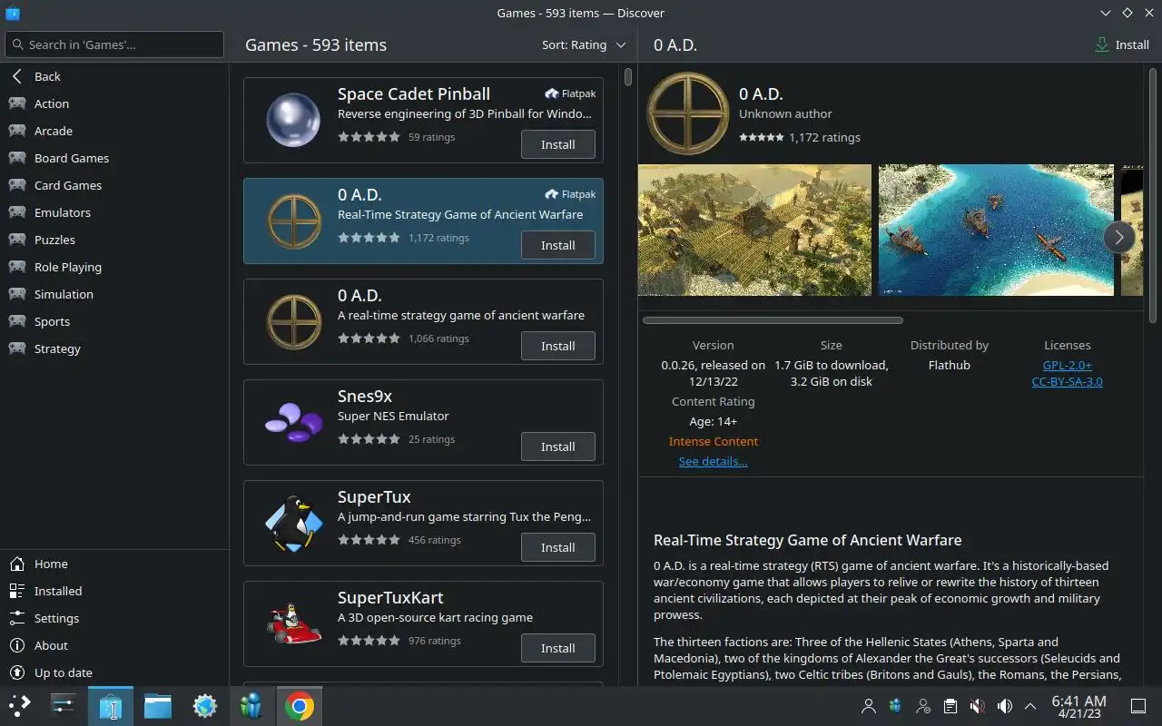Open the GPL-2.0+ license link
The width and height of the screenshot is (1162, 726).
(1067, 365)
